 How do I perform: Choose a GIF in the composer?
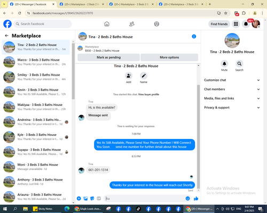pyautogui.click(x=99, y=199)
